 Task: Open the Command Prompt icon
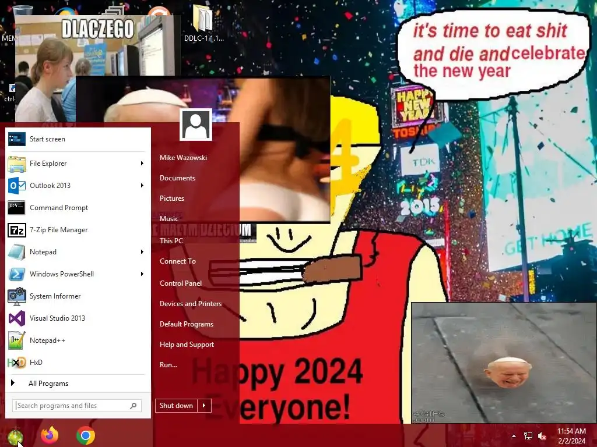point(17,208)
